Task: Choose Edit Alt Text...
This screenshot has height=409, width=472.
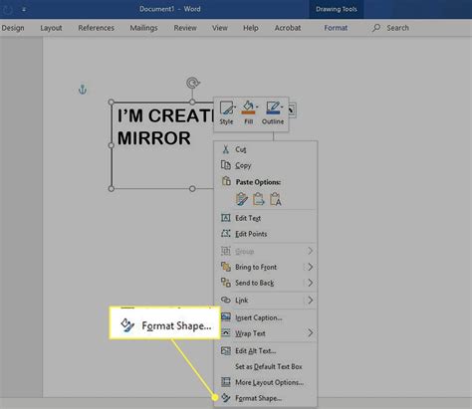Action: point(266,351)
